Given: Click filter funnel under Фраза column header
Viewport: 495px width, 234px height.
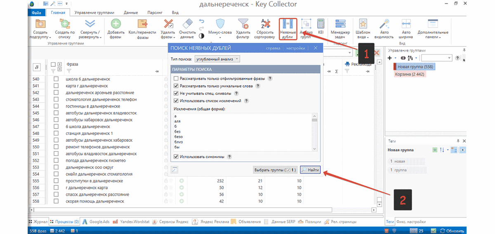Looking at the screenshot, I should pyautogui.click(x=68, y=71).
